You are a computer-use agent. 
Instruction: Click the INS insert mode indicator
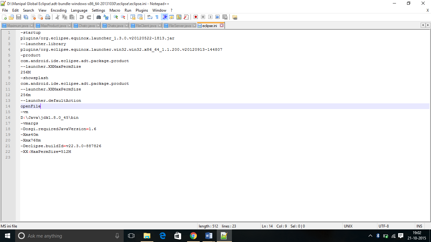tap(419, 226)
